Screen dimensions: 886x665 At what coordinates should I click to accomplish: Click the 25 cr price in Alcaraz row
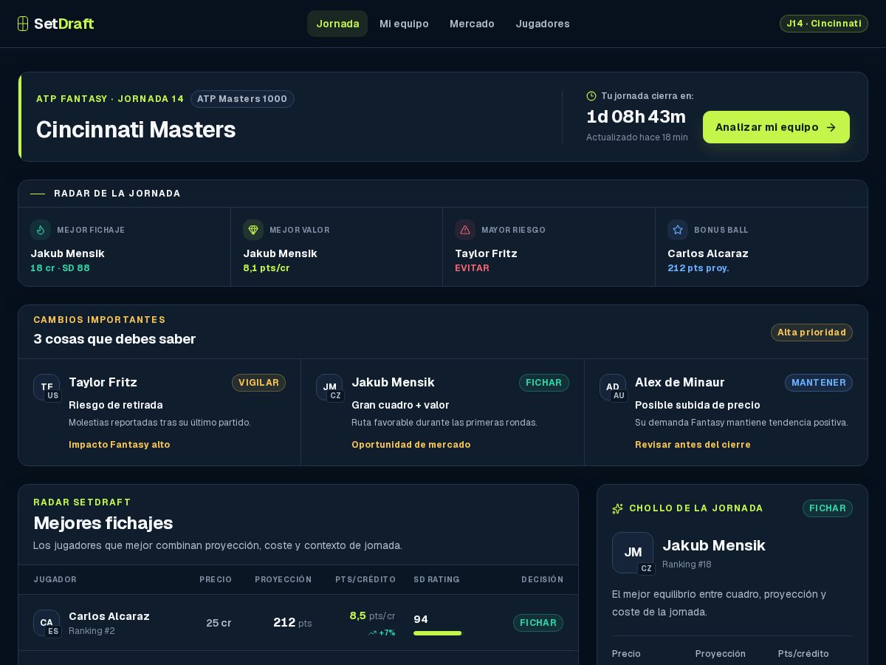[219, 623]
